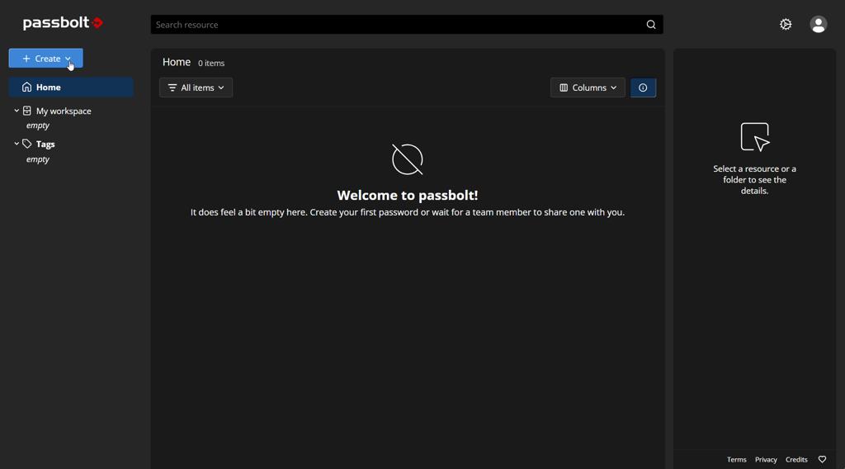Click the passbolt logo
Screen dimensions: 845x469
[63, 22]
